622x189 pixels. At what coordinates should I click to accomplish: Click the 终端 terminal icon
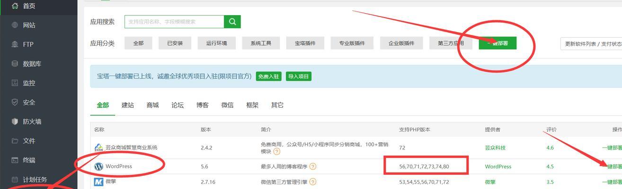[15, 160]
